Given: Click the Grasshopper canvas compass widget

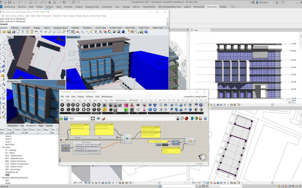Looking at the screenshot, I should click(203, 157).
